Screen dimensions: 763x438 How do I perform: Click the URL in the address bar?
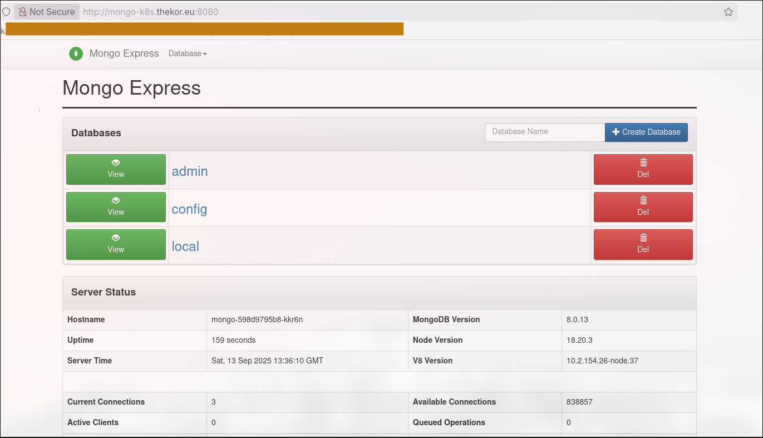point(150,12)
